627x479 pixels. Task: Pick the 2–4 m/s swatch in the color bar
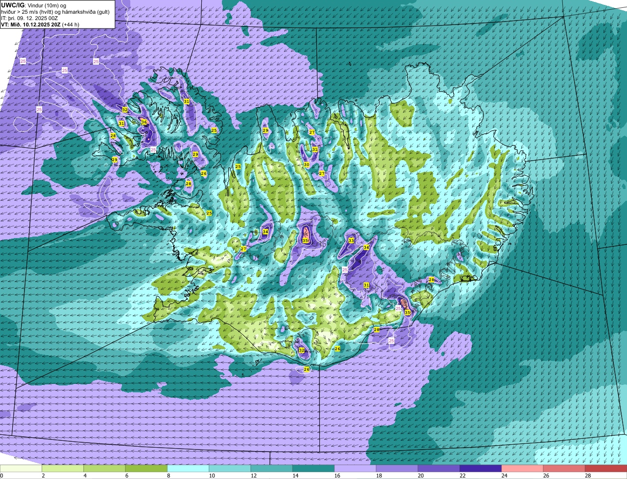(63, 469)
